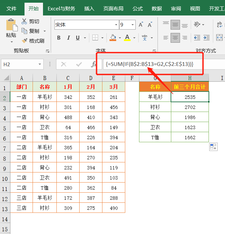The height and width of the screenshot is (234, 225).
Task: Click the Quick Analysis icon below the table
Action: (213, 147)
